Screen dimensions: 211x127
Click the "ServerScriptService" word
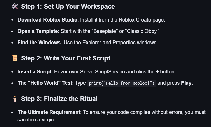click(102, 72)
